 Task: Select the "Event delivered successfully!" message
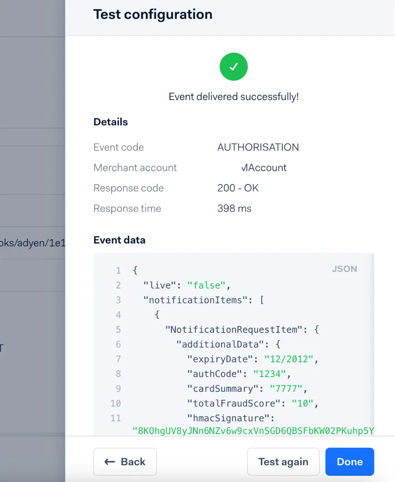(234, 96)
